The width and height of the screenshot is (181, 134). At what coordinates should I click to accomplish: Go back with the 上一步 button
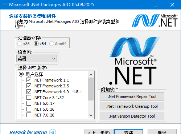click(99, 132)
